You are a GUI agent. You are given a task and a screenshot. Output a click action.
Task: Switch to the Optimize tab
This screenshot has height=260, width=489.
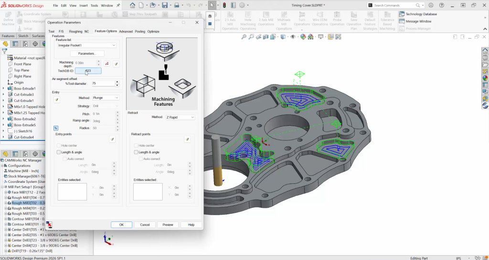pos(153,31)
